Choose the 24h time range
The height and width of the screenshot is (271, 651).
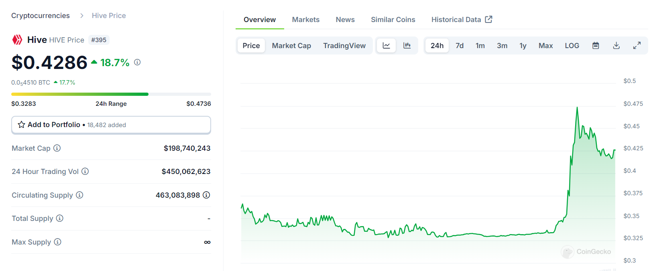(437, 46)
